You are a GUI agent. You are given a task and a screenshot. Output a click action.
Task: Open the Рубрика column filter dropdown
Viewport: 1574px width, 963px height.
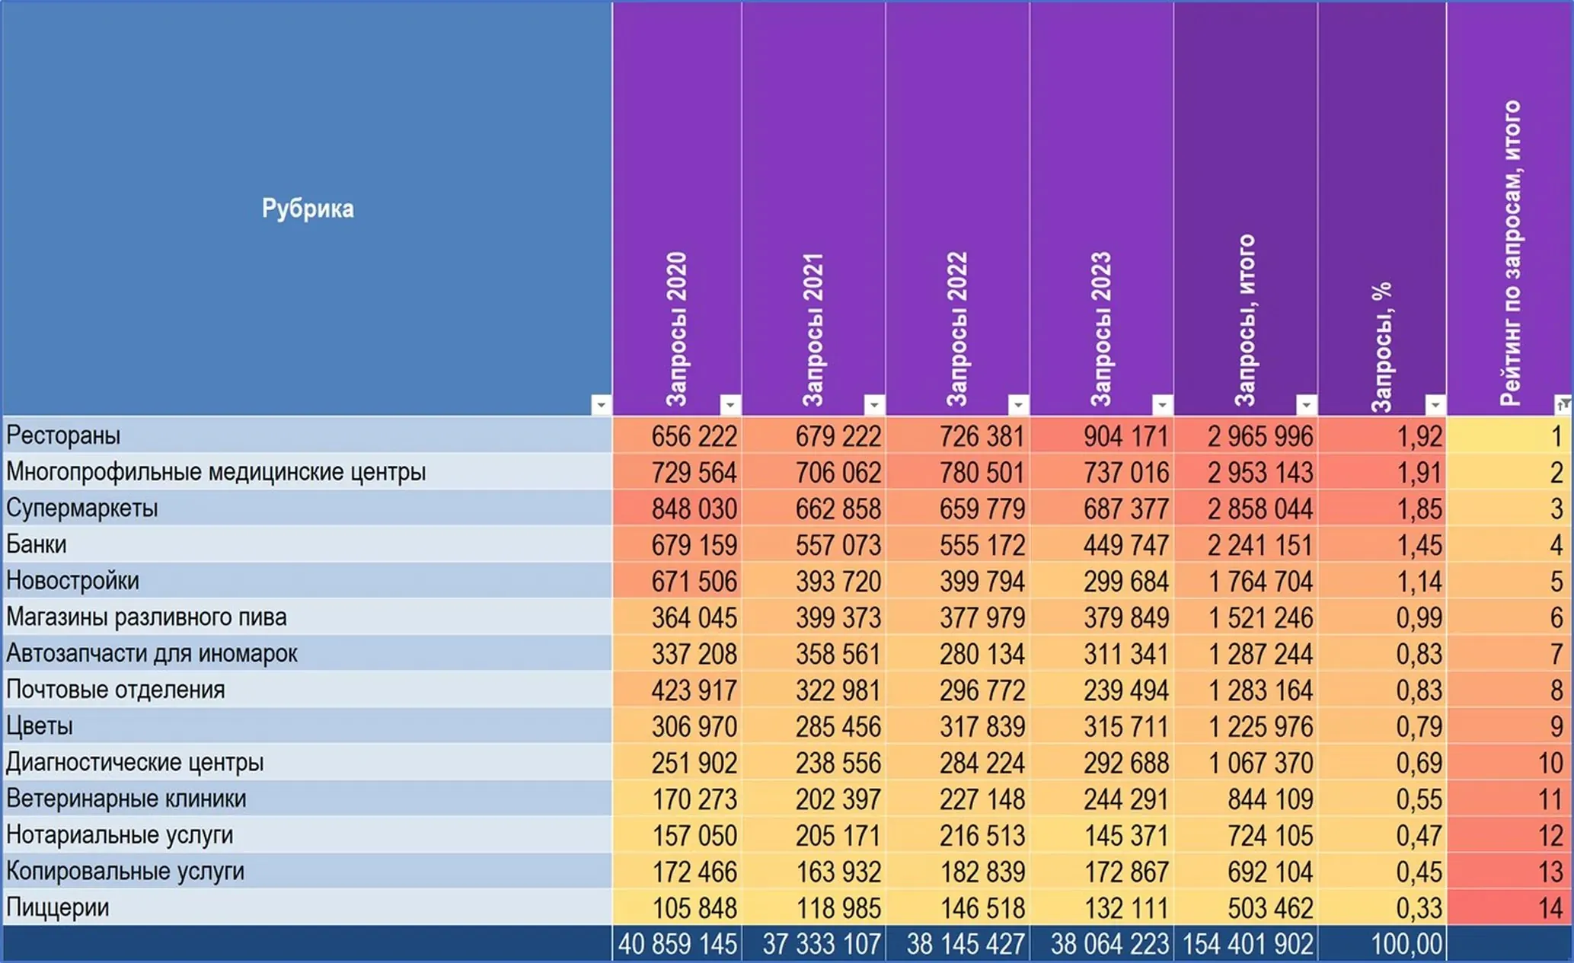tap(601, 404)
